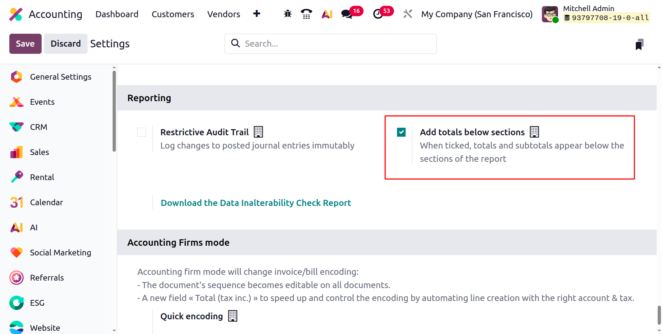Click the wrench and screwdriver tools icon
The height and width of the screenshot is (334, 662).
point(408,14)
